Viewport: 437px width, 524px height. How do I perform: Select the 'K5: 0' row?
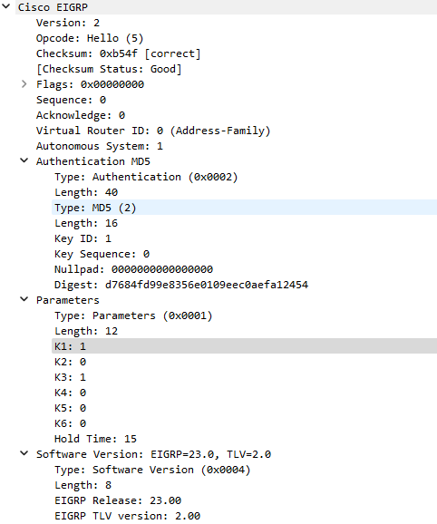[x=70, y=408]
